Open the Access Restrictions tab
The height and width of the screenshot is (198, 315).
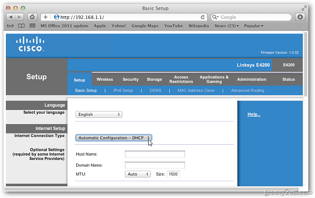181,79
